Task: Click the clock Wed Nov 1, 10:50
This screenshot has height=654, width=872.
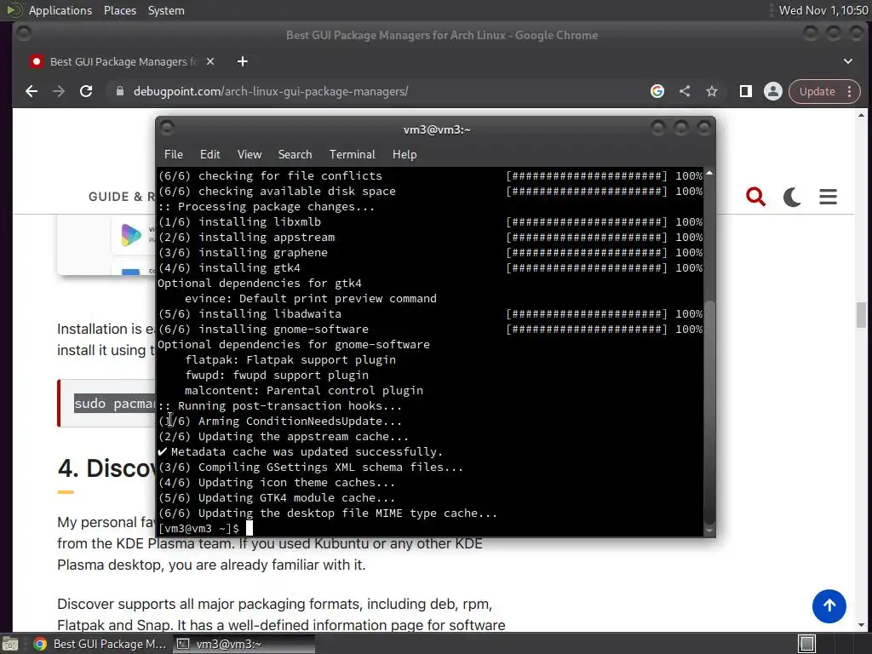Action: (x=823, y=10)
